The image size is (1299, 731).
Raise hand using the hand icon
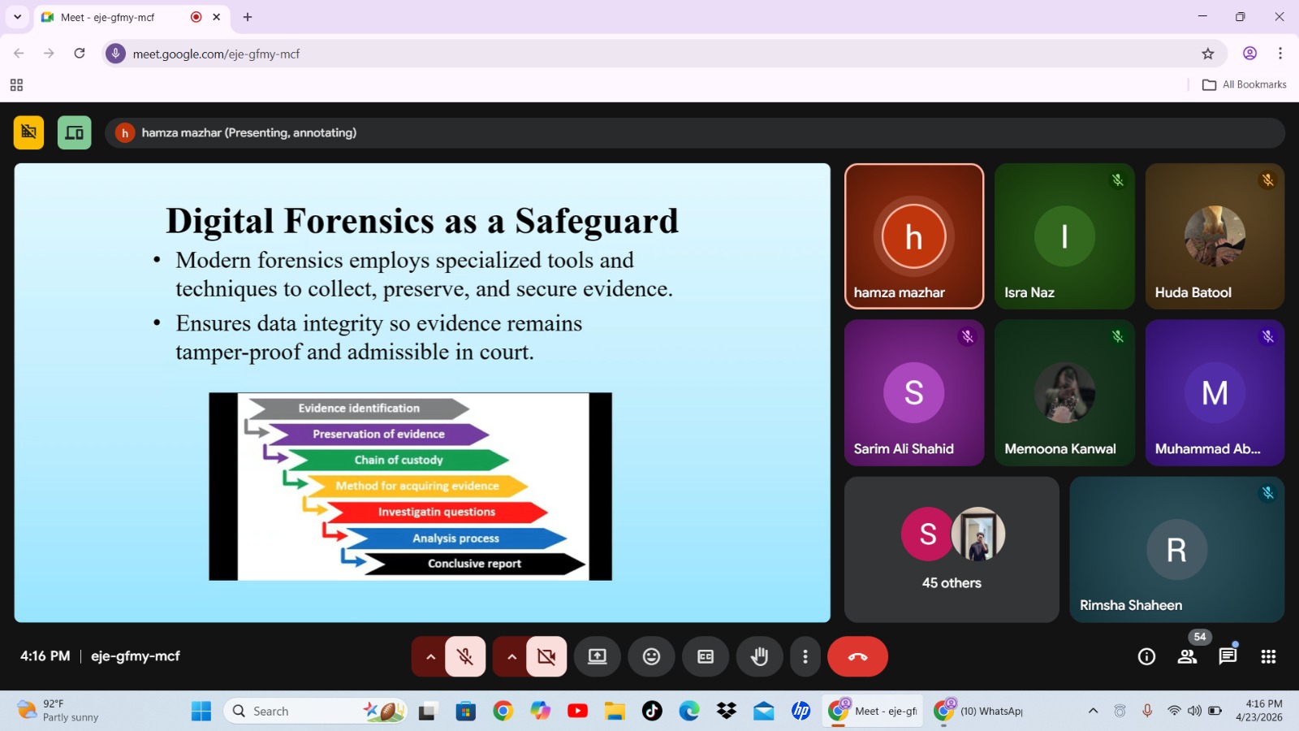coord(759,656)
